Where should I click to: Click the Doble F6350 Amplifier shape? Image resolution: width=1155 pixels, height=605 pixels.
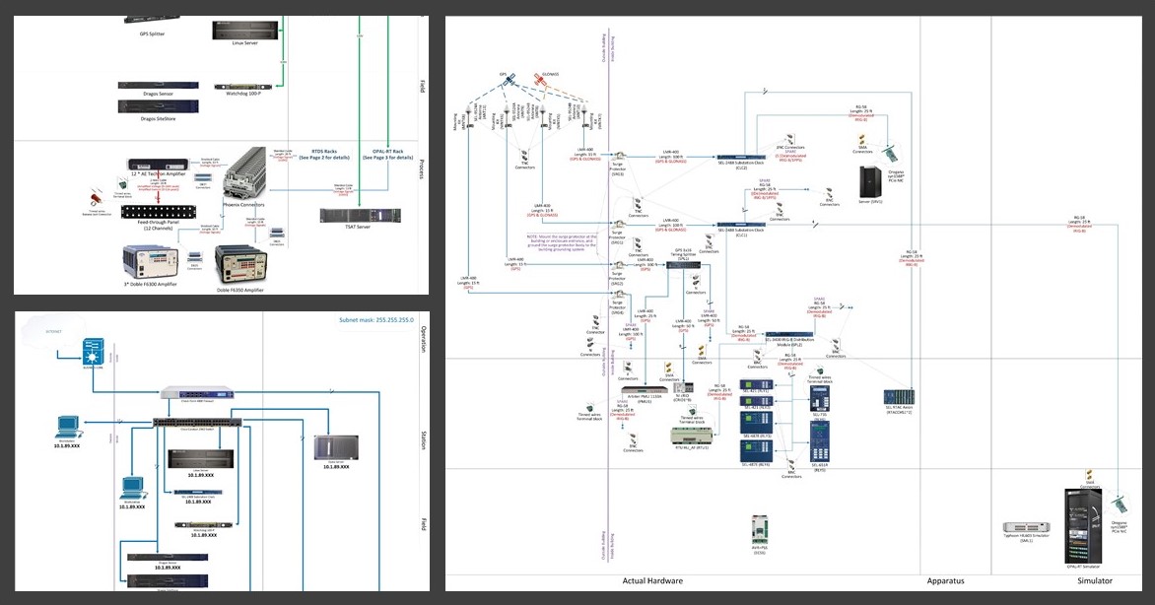[x=241, y=263]
